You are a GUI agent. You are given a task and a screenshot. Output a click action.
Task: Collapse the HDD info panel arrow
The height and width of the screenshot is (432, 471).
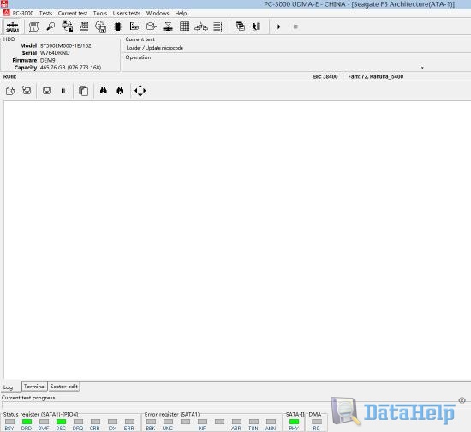[x=3, y=45]
